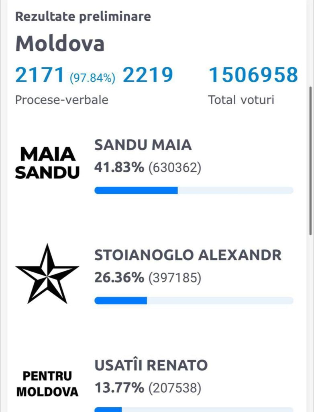
Task: Click Stoianoglo Alexandr's vote progress bar
Action: [194, 301]
